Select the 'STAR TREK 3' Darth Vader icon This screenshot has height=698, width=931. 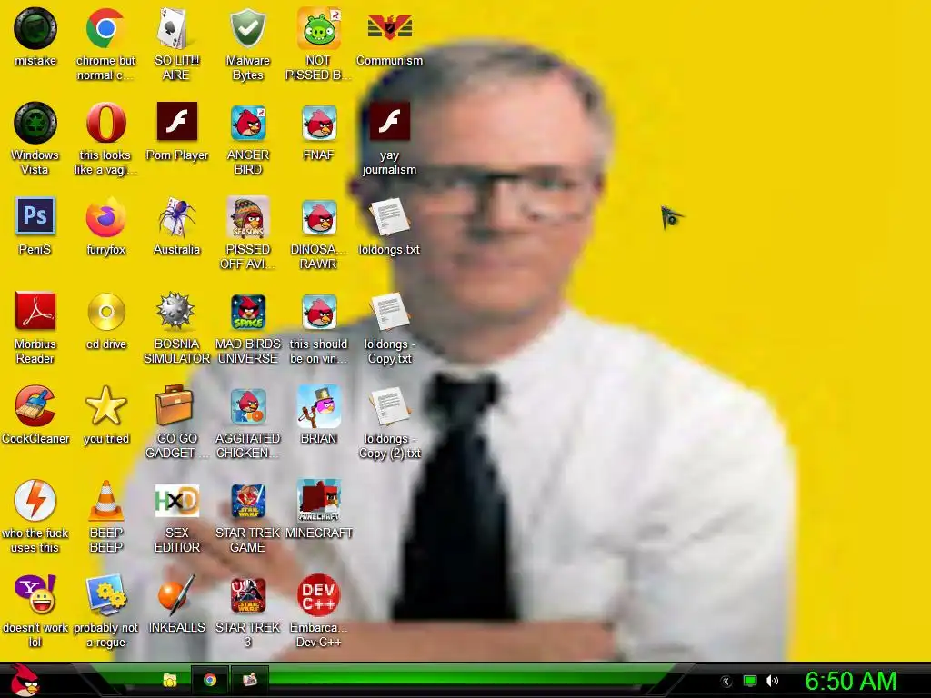coord(247,594)
